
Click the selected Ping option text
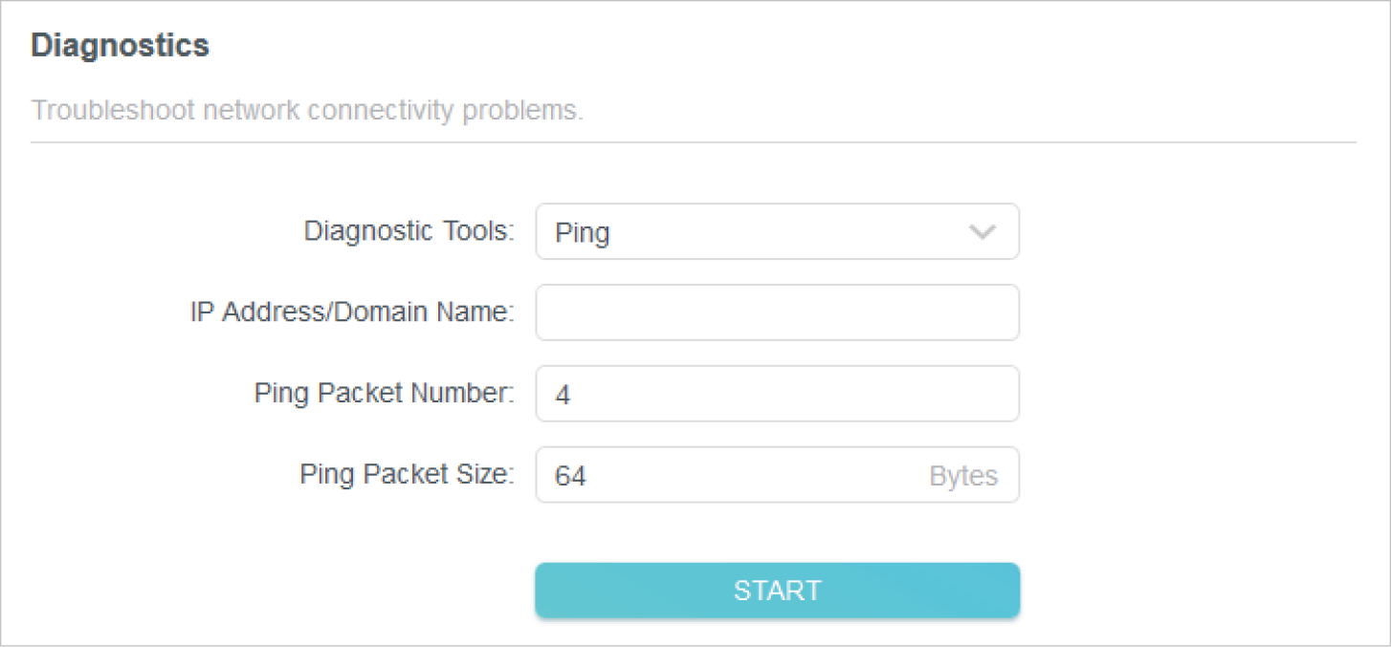[x=582, y=232]
